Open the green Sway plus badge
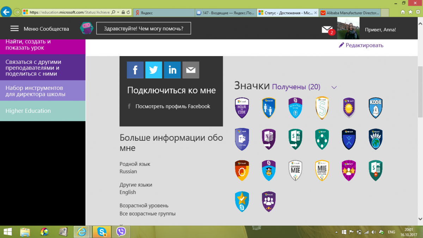Viewport: 423px width, 238px height. click(x=375, y=171)
